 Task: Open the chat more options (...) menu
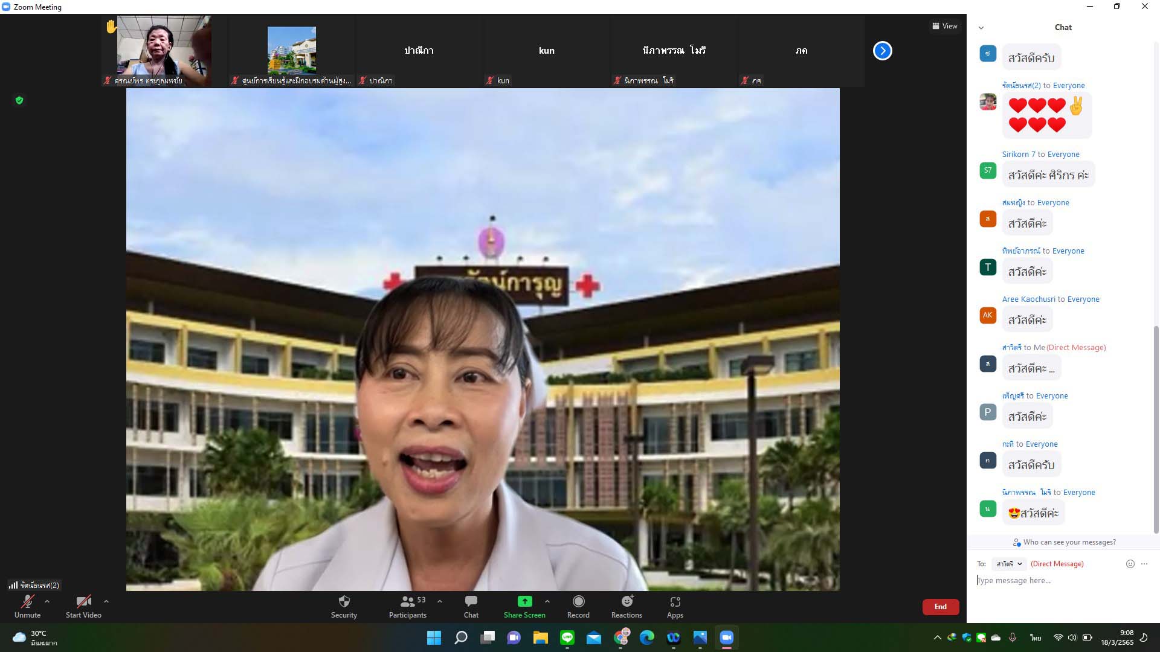1145,564
